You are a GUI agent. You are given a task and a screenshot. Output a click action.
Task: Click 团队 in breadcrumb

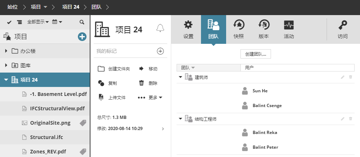click(x=97, y=7)
